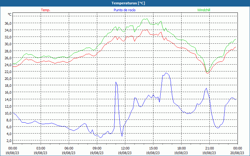Click the 8,0 y-axis value
Image resolution: width=250 pixels, height=156 pixels.
tap(9, 120)
